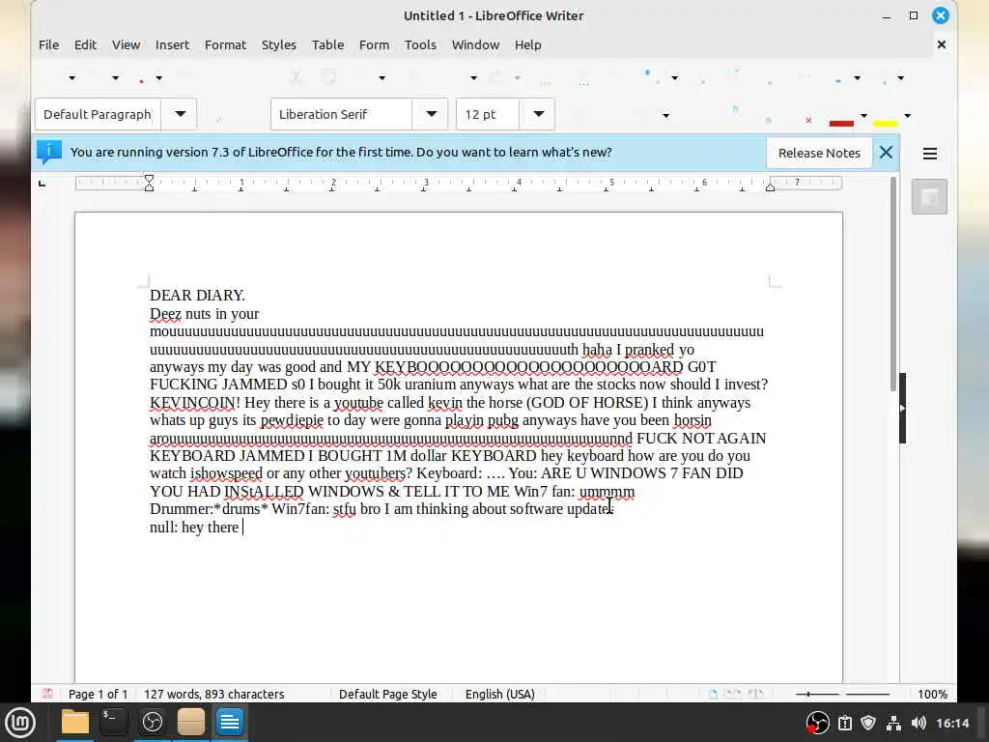This screenshot has height=742, width=989.
Task: Click the left indent marker on the ruler
Action: pos(149,183)
